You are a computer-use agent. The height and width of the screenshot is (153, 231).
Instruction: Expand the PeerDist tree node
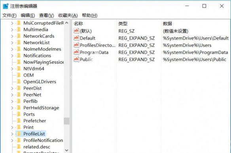pos(12,88)
